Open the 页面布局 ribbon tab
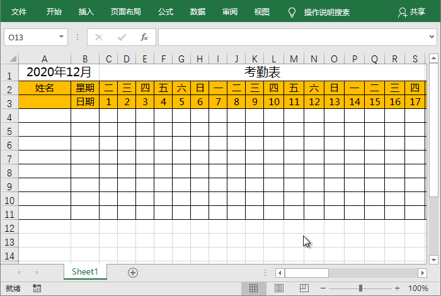Image resolution: width=441 pixels, height=296 pixels. [125, 12]
